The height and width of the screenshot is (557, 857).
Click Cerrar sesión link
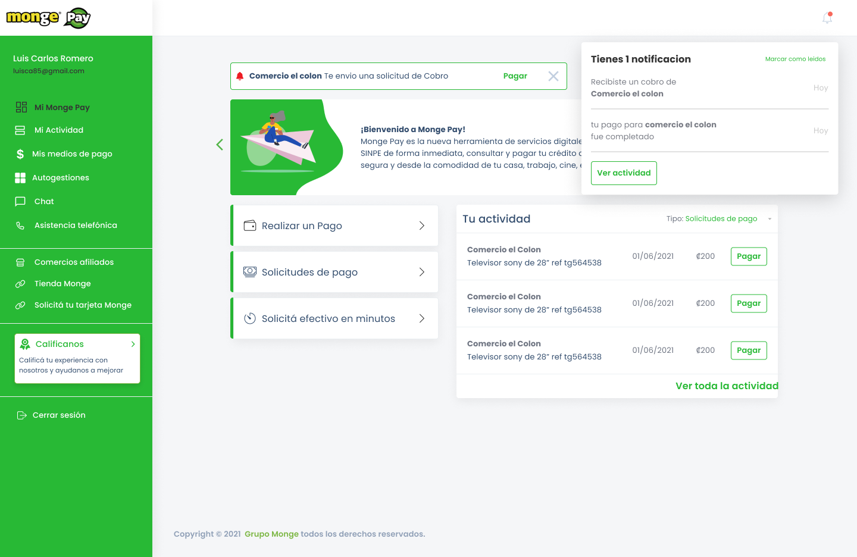point(59,415)
